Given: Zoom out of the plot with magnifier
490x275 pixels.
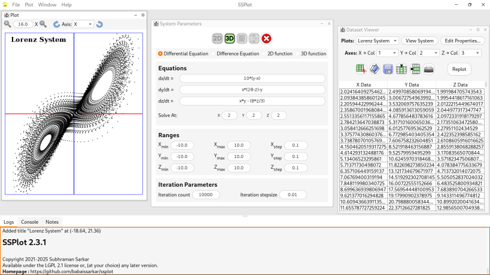Looking at the screenshot, I should click(x=43, y=24).
